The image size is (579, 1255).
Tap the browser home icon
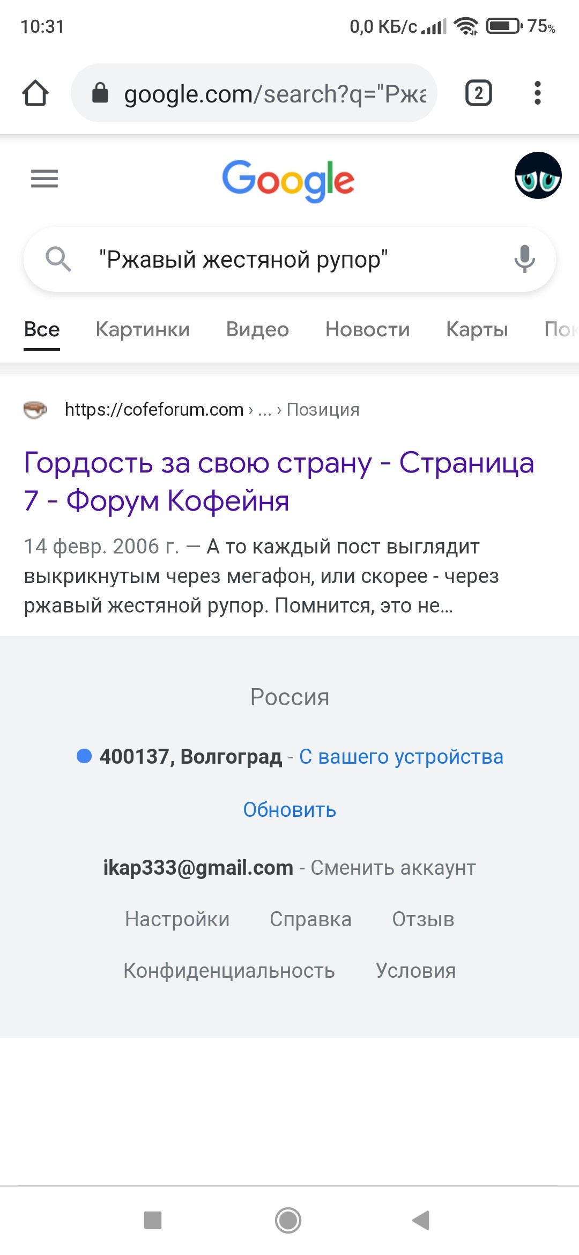(35, 93)
